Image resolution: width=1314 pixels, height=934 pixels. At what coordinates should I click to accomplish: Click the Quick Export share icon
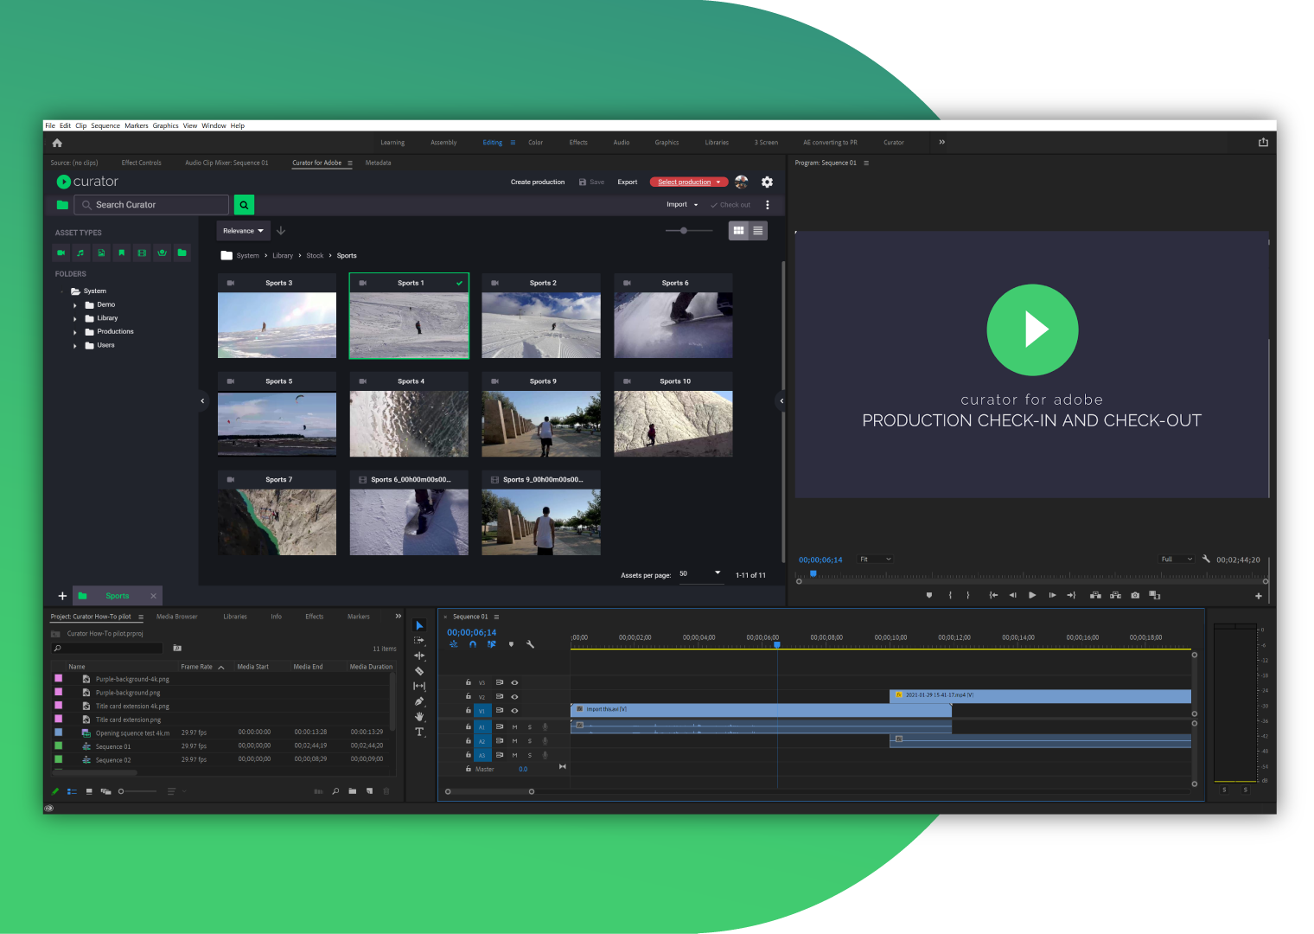pos(1263,143)
